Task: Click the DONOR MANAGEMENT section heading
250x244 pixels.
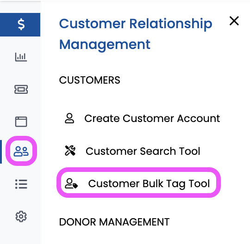Action: pyautogui.click(x=114, y=222)
